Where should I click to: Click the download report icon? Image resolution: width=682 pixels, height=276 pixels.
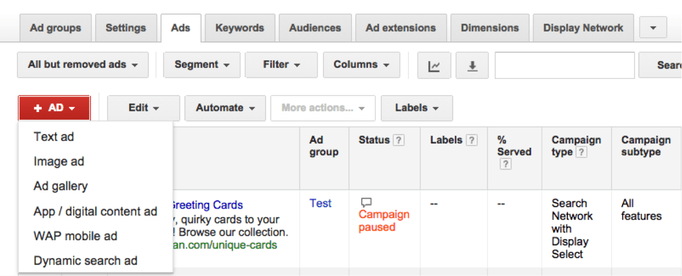[472, 66]
